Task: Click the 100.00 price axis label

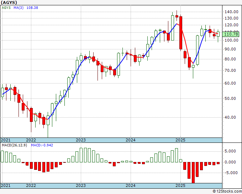Action: (231, 40)
